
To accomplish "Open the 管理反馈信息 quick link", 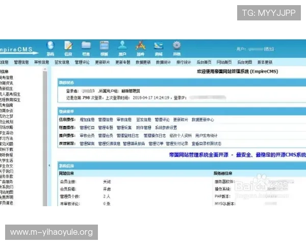I will pos(109,143).
